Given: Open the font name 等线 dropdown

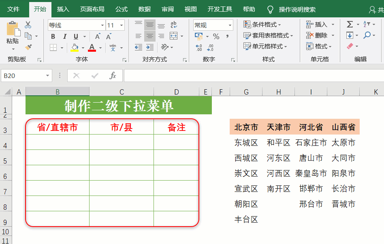Looking at the screenshot, I should [x=102, y=25].
